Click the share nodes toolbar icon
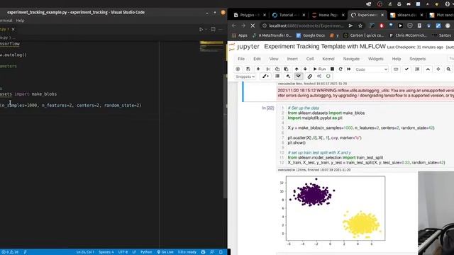 coord(319,76)
